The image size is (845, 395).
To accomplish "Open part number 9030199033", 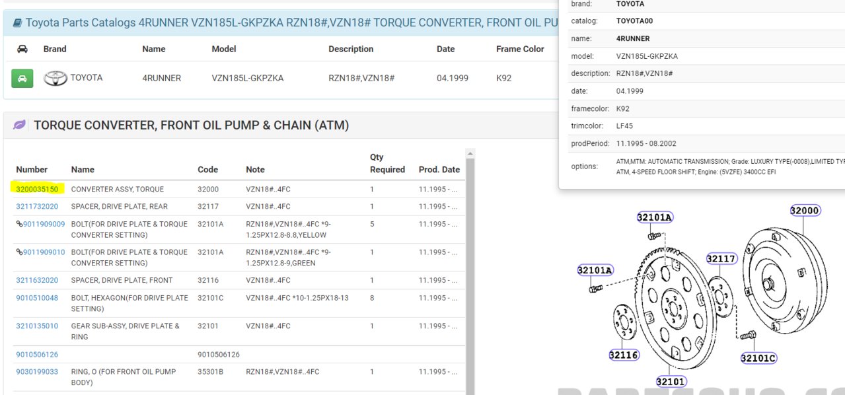I will point(37,372).
